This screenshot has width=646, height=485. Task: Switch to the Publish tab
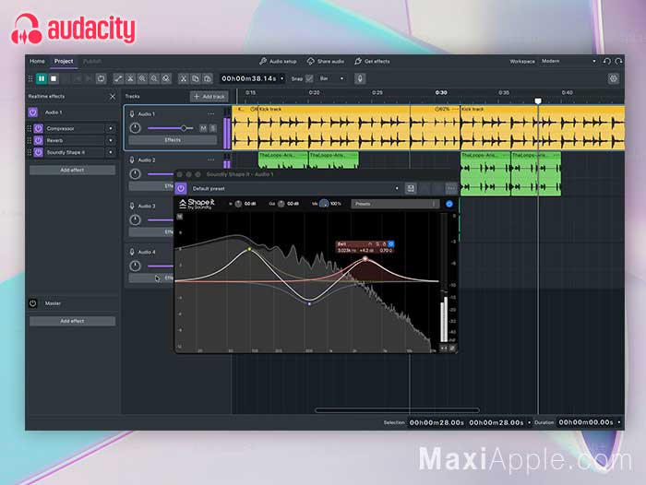point(92,62)
